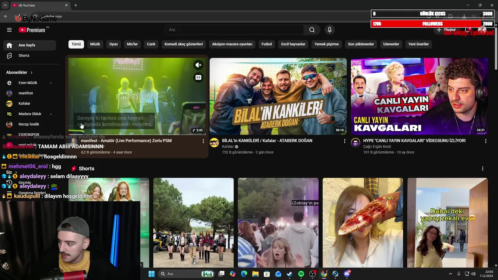Open Madara Olduk subscription
The width and height of the screenshot is (498, 280).
click(x=30, y=114)
